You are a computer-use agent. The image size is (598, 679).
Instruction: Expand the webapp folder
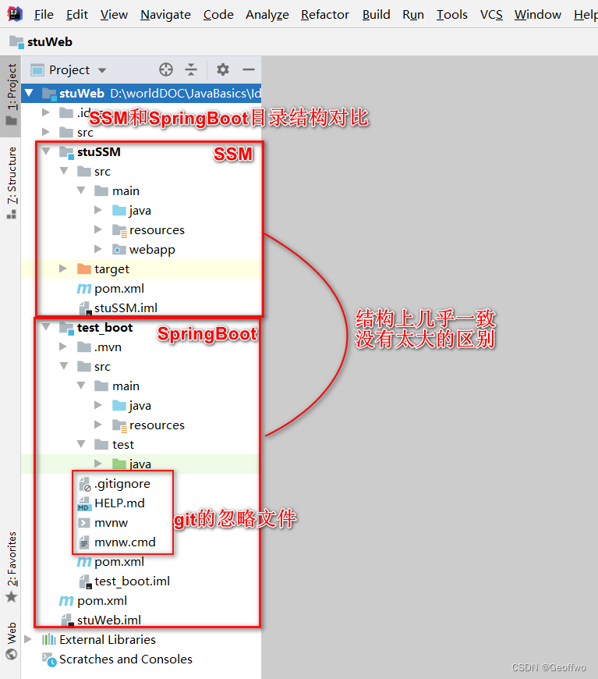point(97,249)
